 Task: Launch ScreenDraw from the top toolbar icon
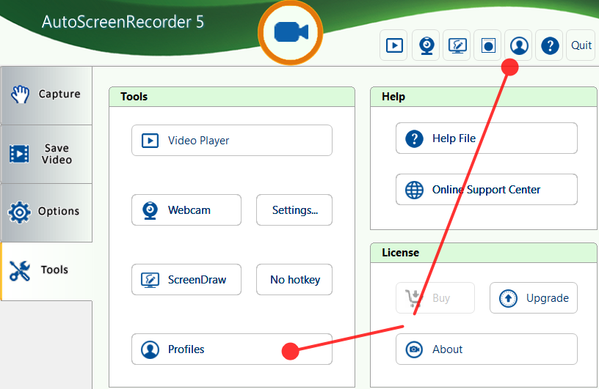457,45
